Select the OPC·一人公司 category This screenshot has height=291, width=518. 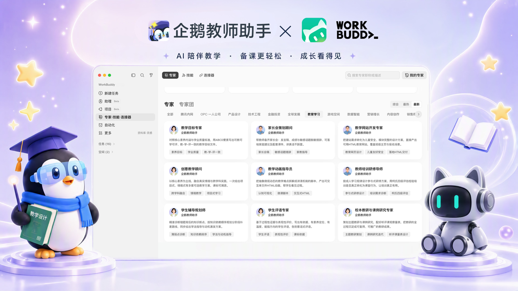click(x=210, y=115)
